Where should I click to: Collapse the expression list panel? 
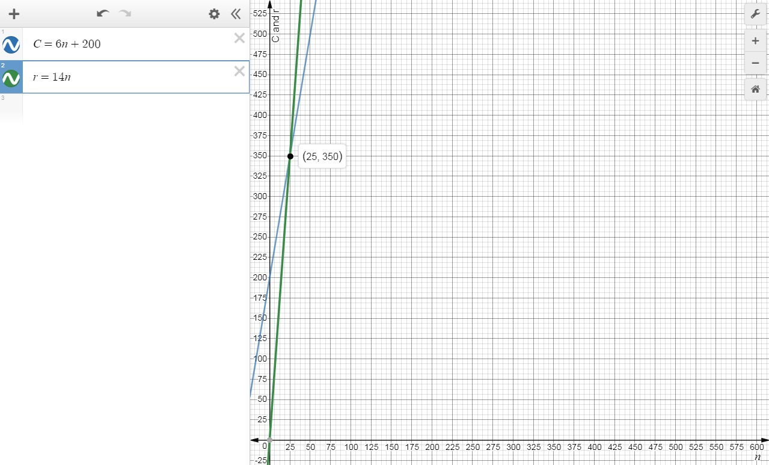click(236, 14)
